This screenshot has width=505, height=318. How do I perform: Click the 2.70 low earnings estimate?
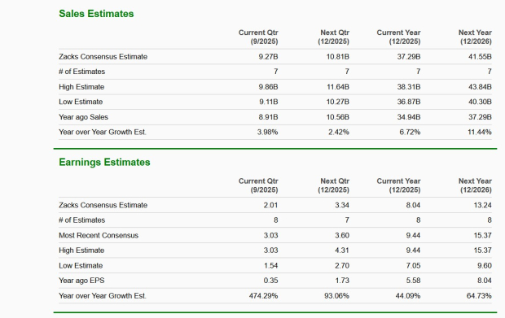coord(342,266)
